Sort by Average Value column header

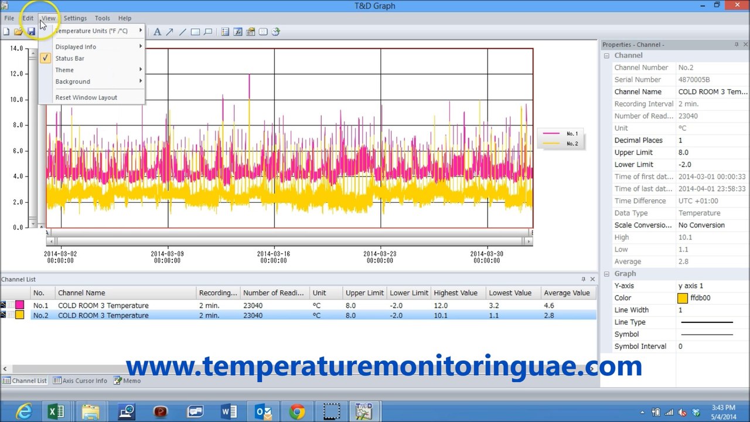pyautogui.click(x=568, y=292)
